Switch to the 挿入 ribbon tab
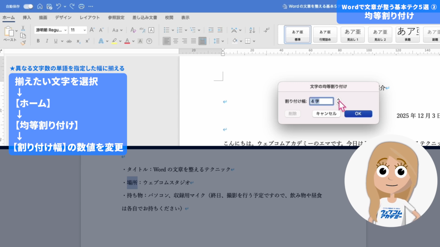Image resolution: width=440 pixels, height=247 pixels. (x=27, y=18)
